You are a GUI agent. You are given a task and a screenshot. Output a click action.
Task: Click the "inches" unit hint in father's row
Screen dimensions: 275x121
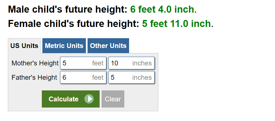pyautogui.click(x=142, y=77)
